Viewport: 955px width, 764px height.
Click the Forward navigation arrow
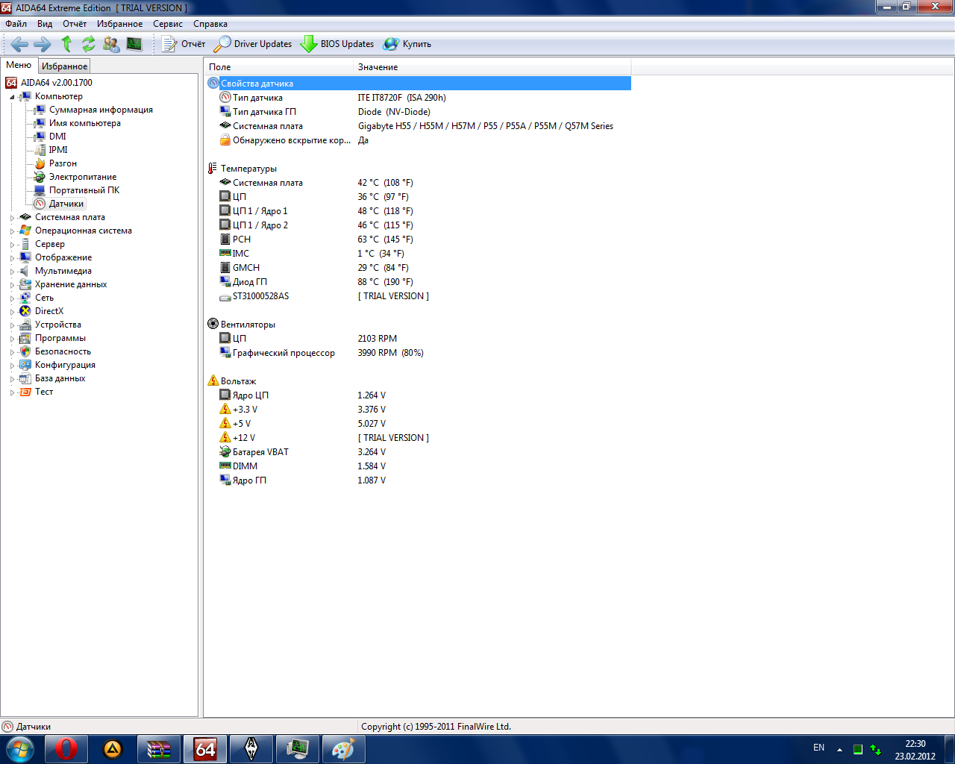tap(43, 44)
